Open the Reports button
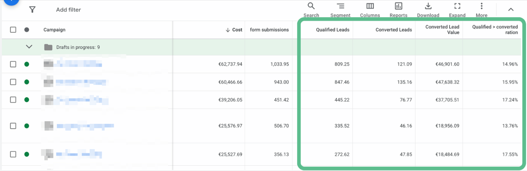The width and height of the screenshot is (527, 171). 399,10
